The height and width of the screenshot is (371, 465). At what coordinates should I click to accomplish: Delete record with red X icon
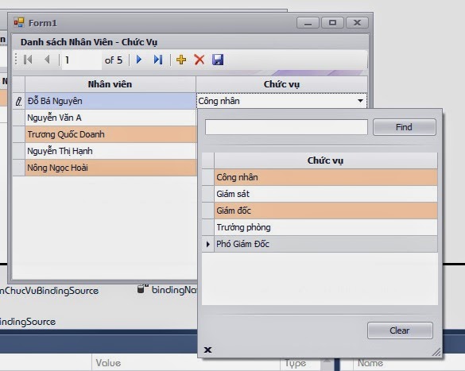pos(200,60)
